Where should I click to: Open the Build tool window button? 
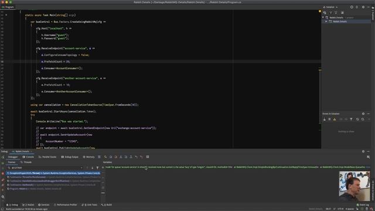point(107,205)
